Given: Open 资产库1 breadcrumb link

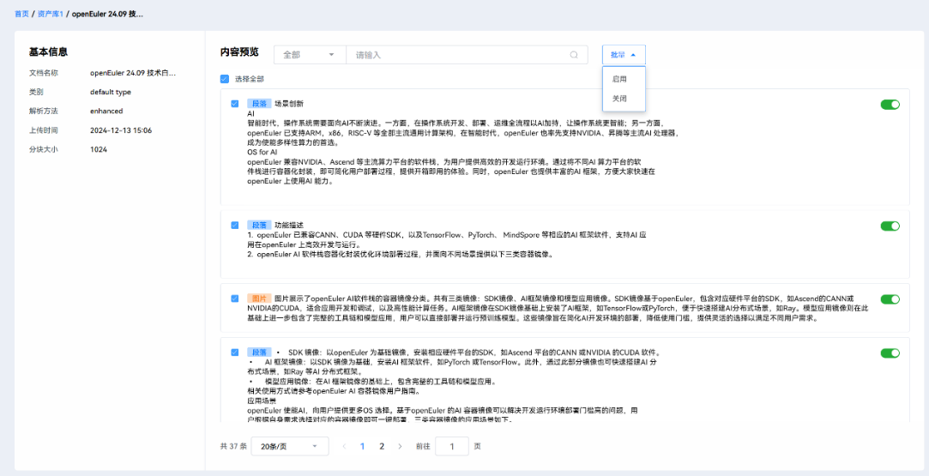Looking at the screenshot, I should [51, 14].
